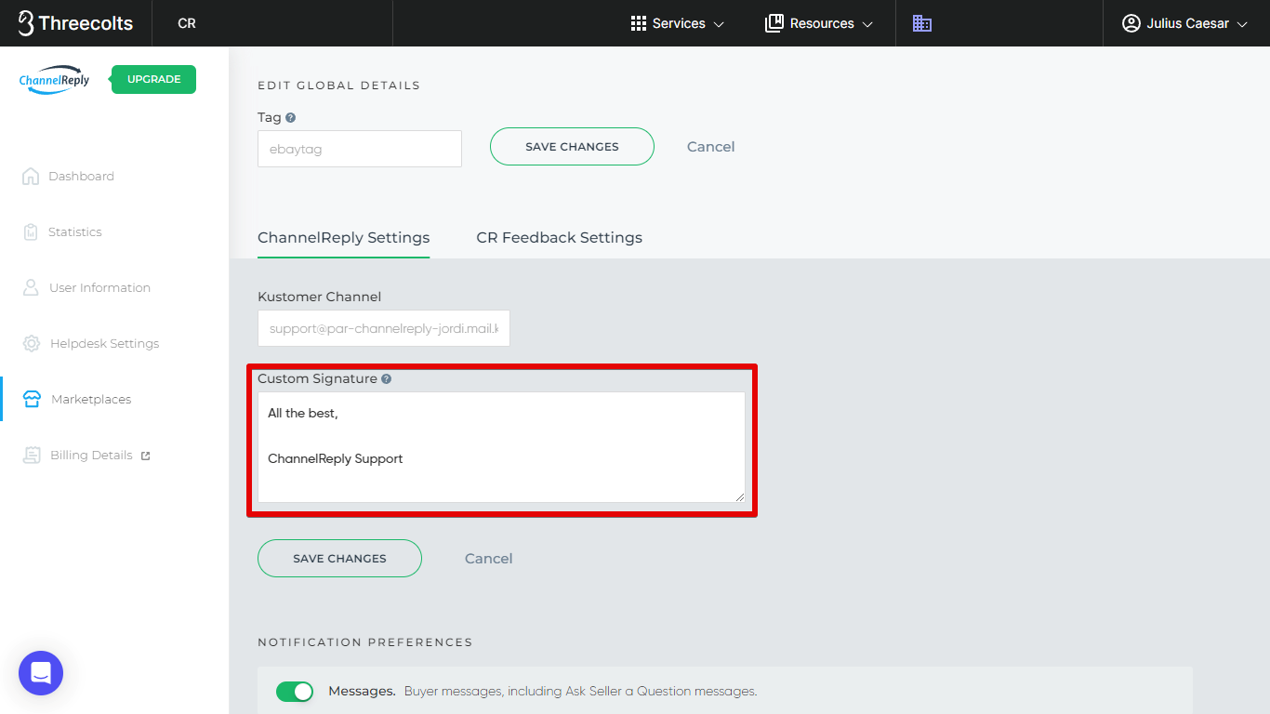
Task: Click the Marketplaces storefront icon
Action: [32, 399]
